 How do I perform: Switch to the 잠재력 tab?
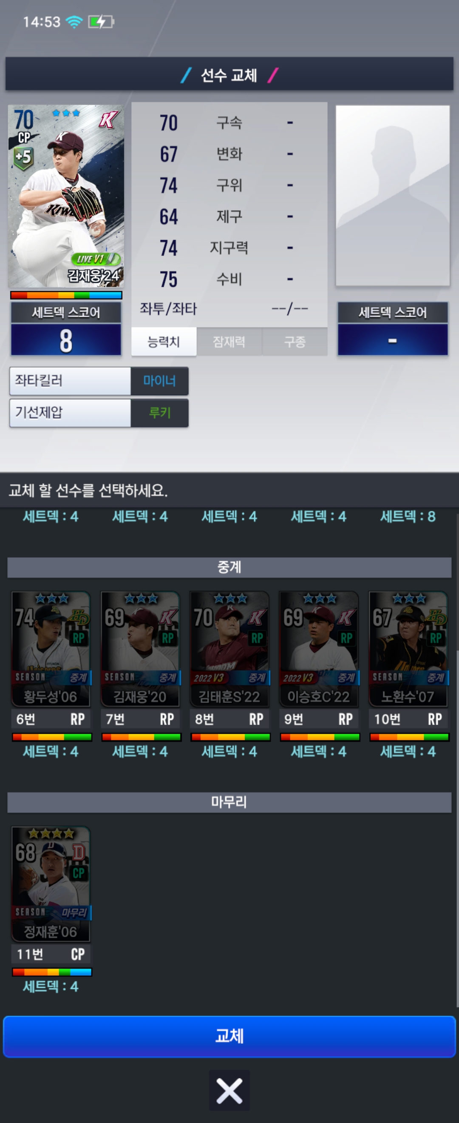click(229, 342)
